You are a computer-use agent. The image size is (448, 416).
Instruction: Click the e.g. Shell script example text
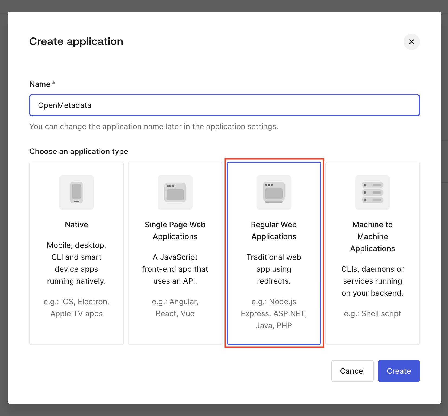[372, 313]
